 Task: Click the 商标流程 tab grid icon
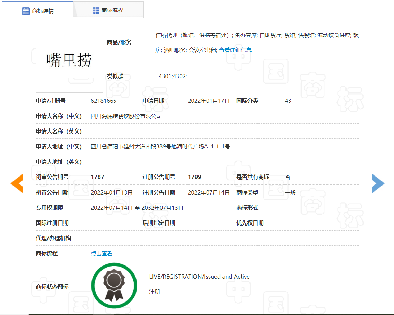[96, 10]
